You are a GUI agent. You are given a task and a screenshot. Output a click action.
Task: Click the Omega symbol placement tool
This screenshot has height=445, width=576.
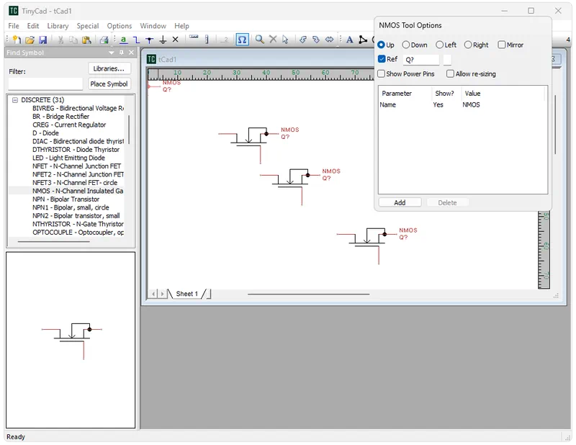click(x=242, y=40)
